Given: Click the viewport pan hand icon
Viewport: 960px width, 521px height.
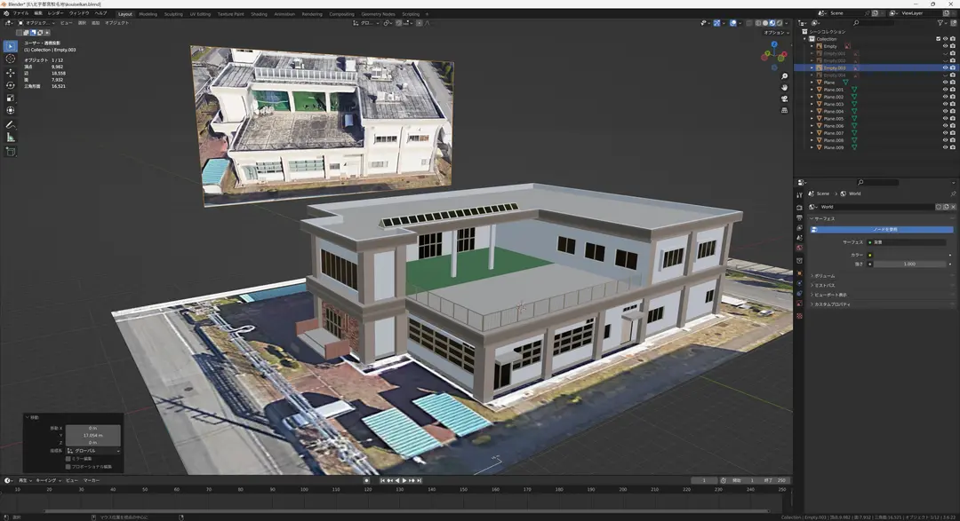Looking at the screenshot, I should pos(784,88).
